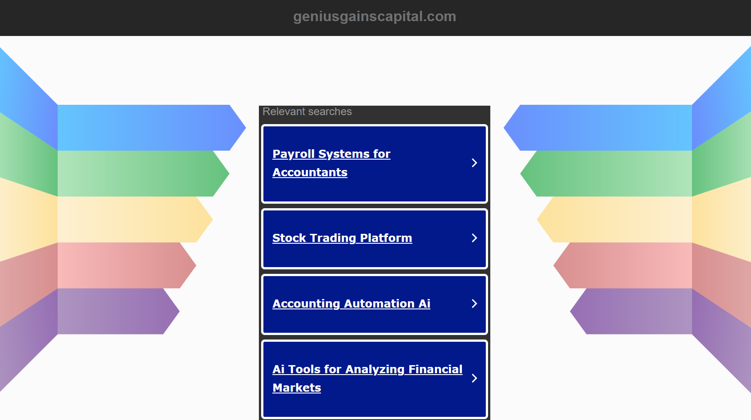Click the chevron beside Payroll Systems for Accountants
751x420 pixels.
474,163
